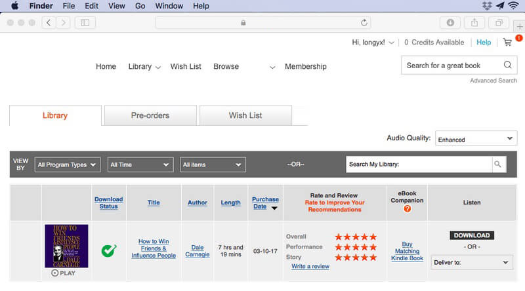Click the paper plane menu bar icon
The image size is (525, 291).
point(500,6)
